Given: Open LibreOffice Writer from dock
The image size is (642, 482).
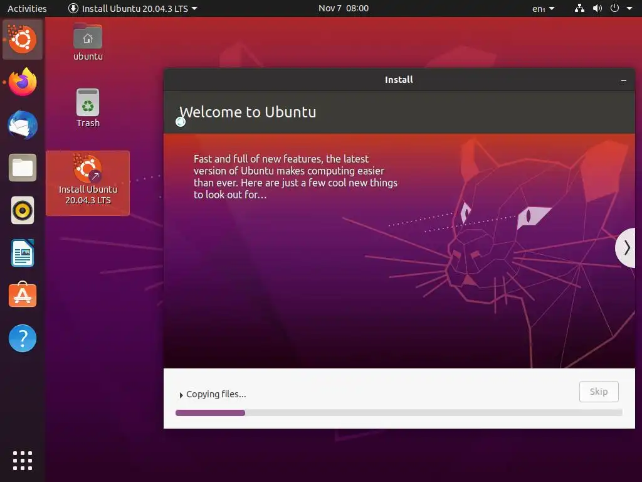Looking at the screenshot, I should click(23, 254).
